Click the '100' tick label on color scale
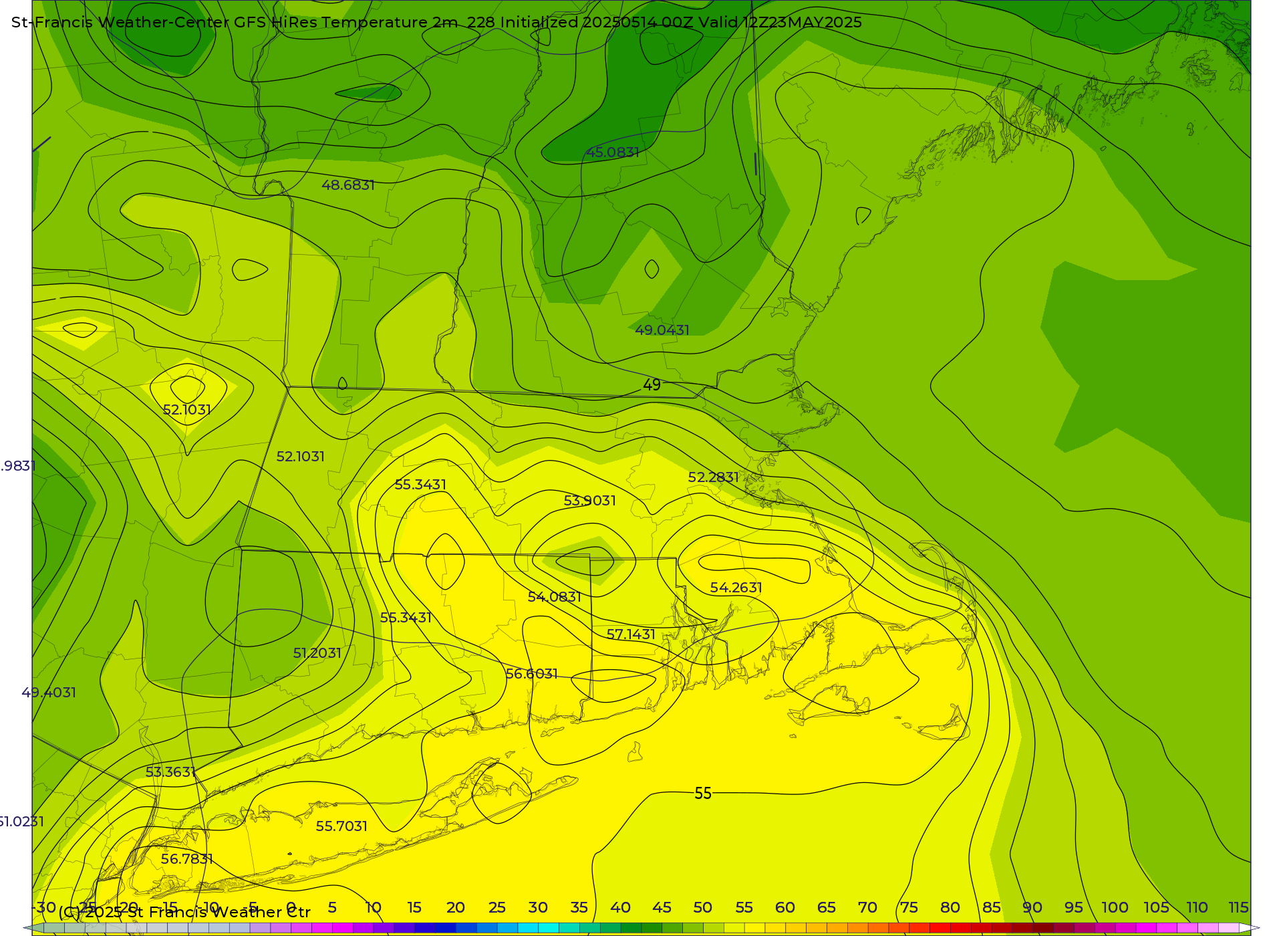 tap(1115, 908)
